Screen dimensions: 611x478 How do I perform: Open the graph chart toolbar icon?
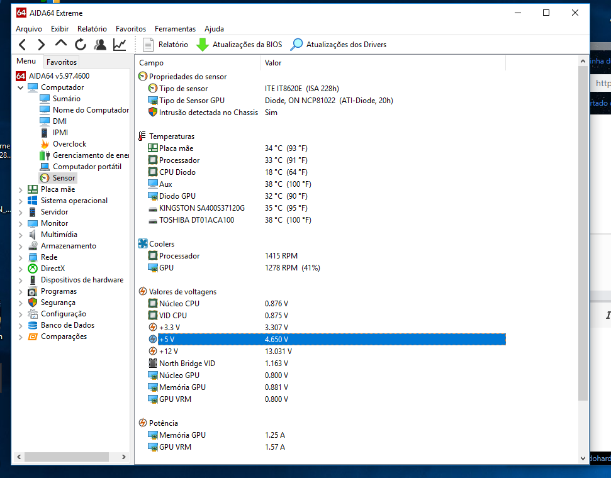pyautogui.click(x=120, y=45)
